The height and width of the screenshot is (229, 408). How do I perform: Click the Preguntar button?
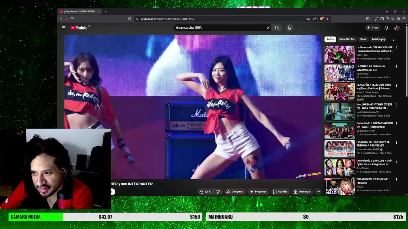[x=258, y=191]
